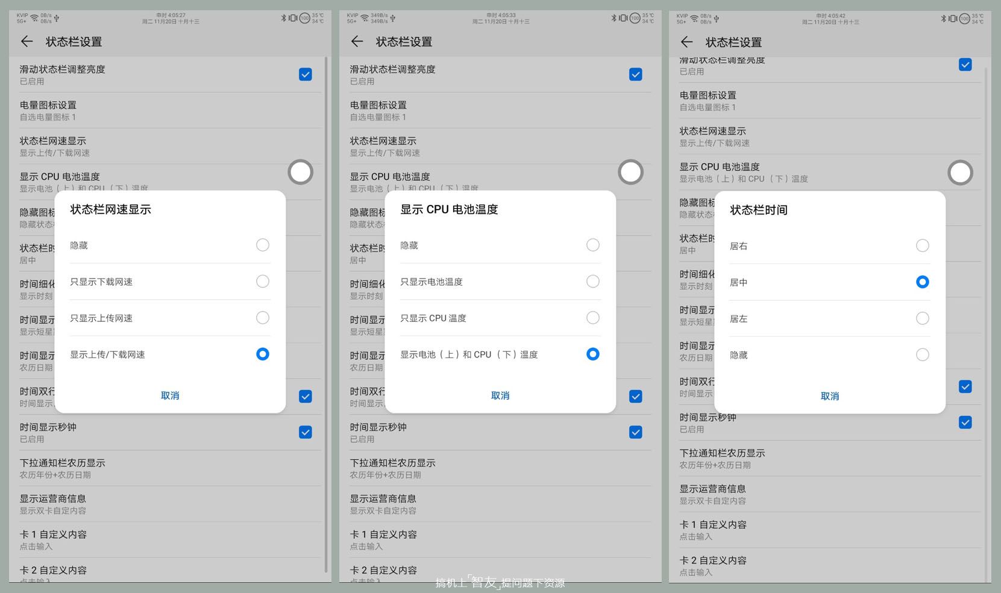Image resolution: width=1001 pixels, height=593 pixels.
Task: Select 显示电池（上）和 CPU（下）温度 option
Action: coord(500,354)
